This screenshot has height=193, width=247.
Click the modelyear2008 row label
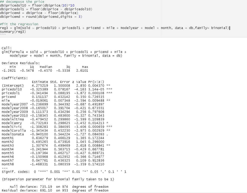15,108
